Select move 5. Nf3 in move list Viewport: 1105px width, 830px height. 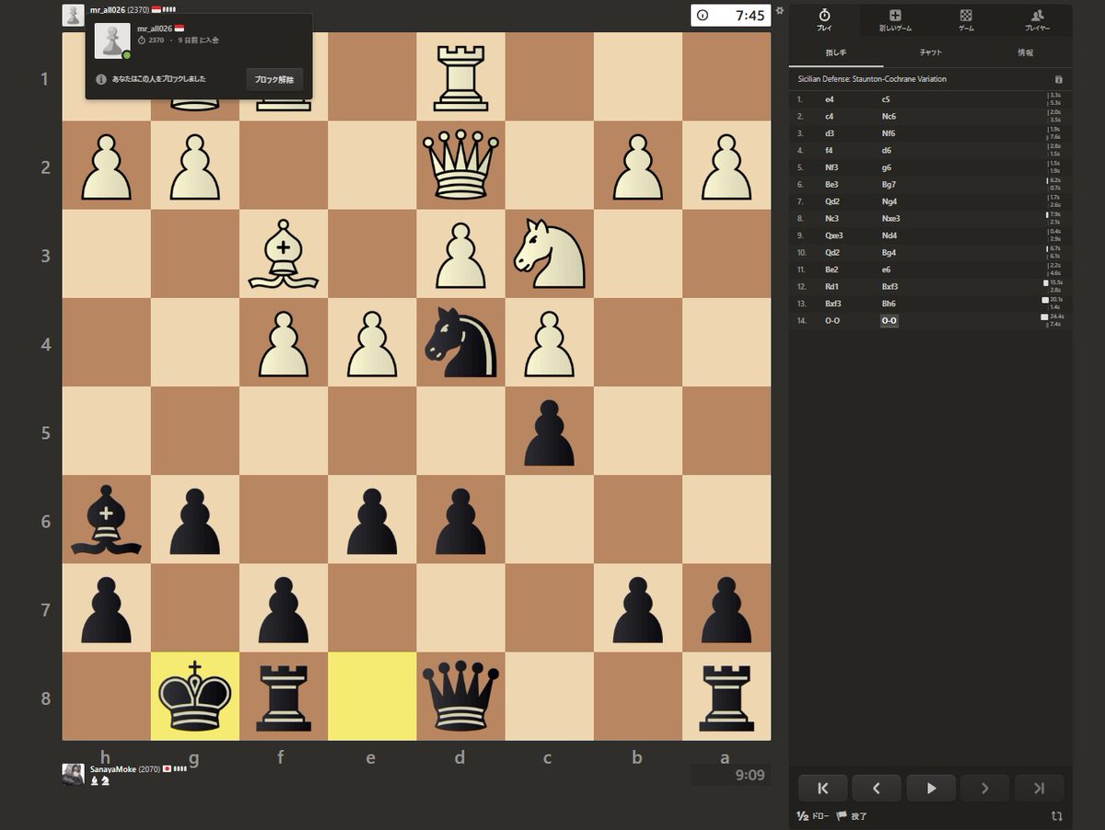832,167
